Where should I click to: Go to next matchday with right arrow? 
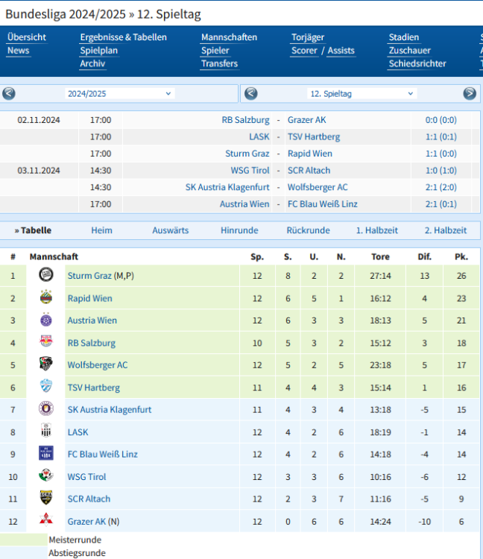[470, 94]
